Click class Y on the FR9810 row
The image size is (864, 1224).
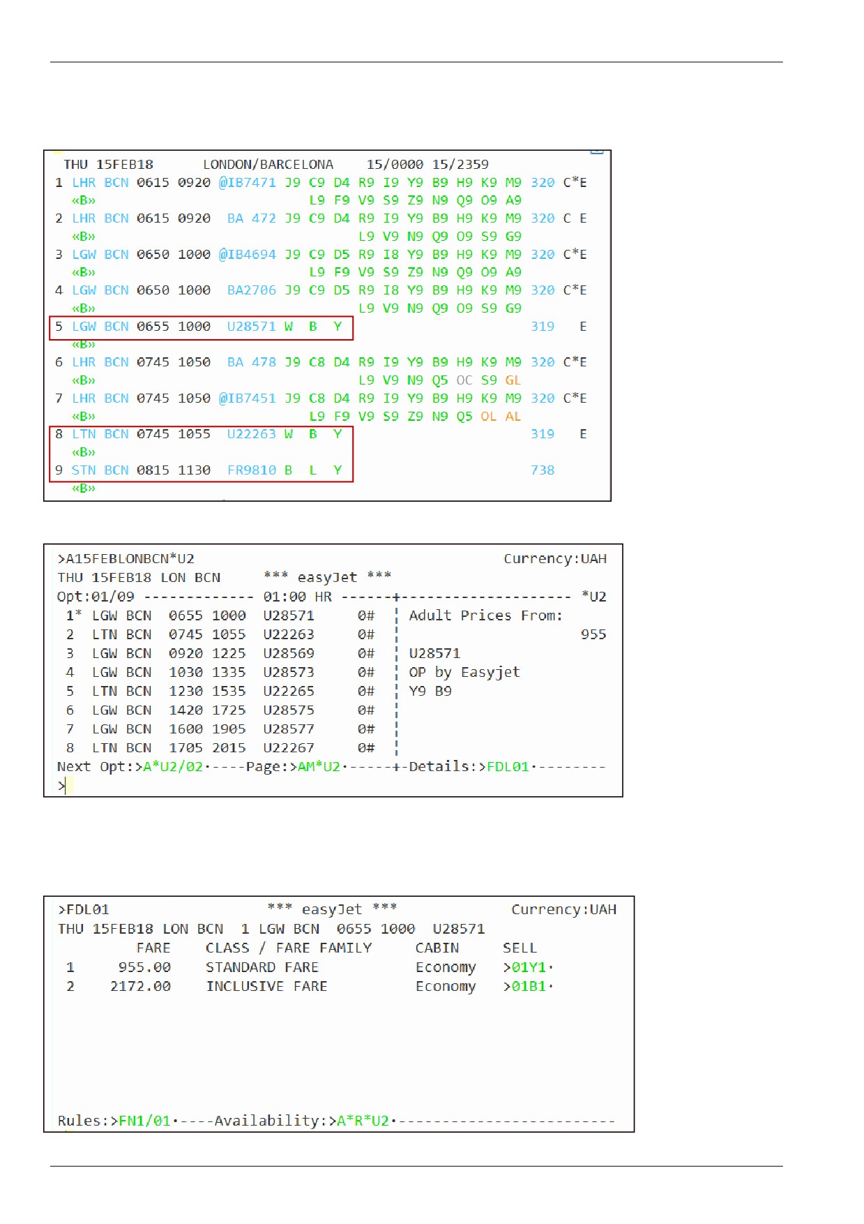(338, 470)
